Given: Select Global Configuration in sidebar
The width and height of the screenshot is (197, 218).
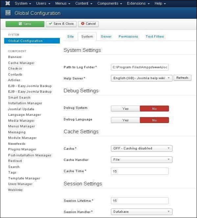Looking at the screenshot, I should pos(32,41).
